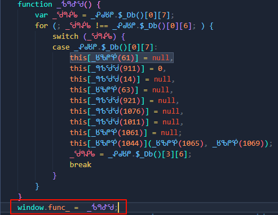The image size is (278, 215).
Task: Click the case keyword
Action: [61, 47]
